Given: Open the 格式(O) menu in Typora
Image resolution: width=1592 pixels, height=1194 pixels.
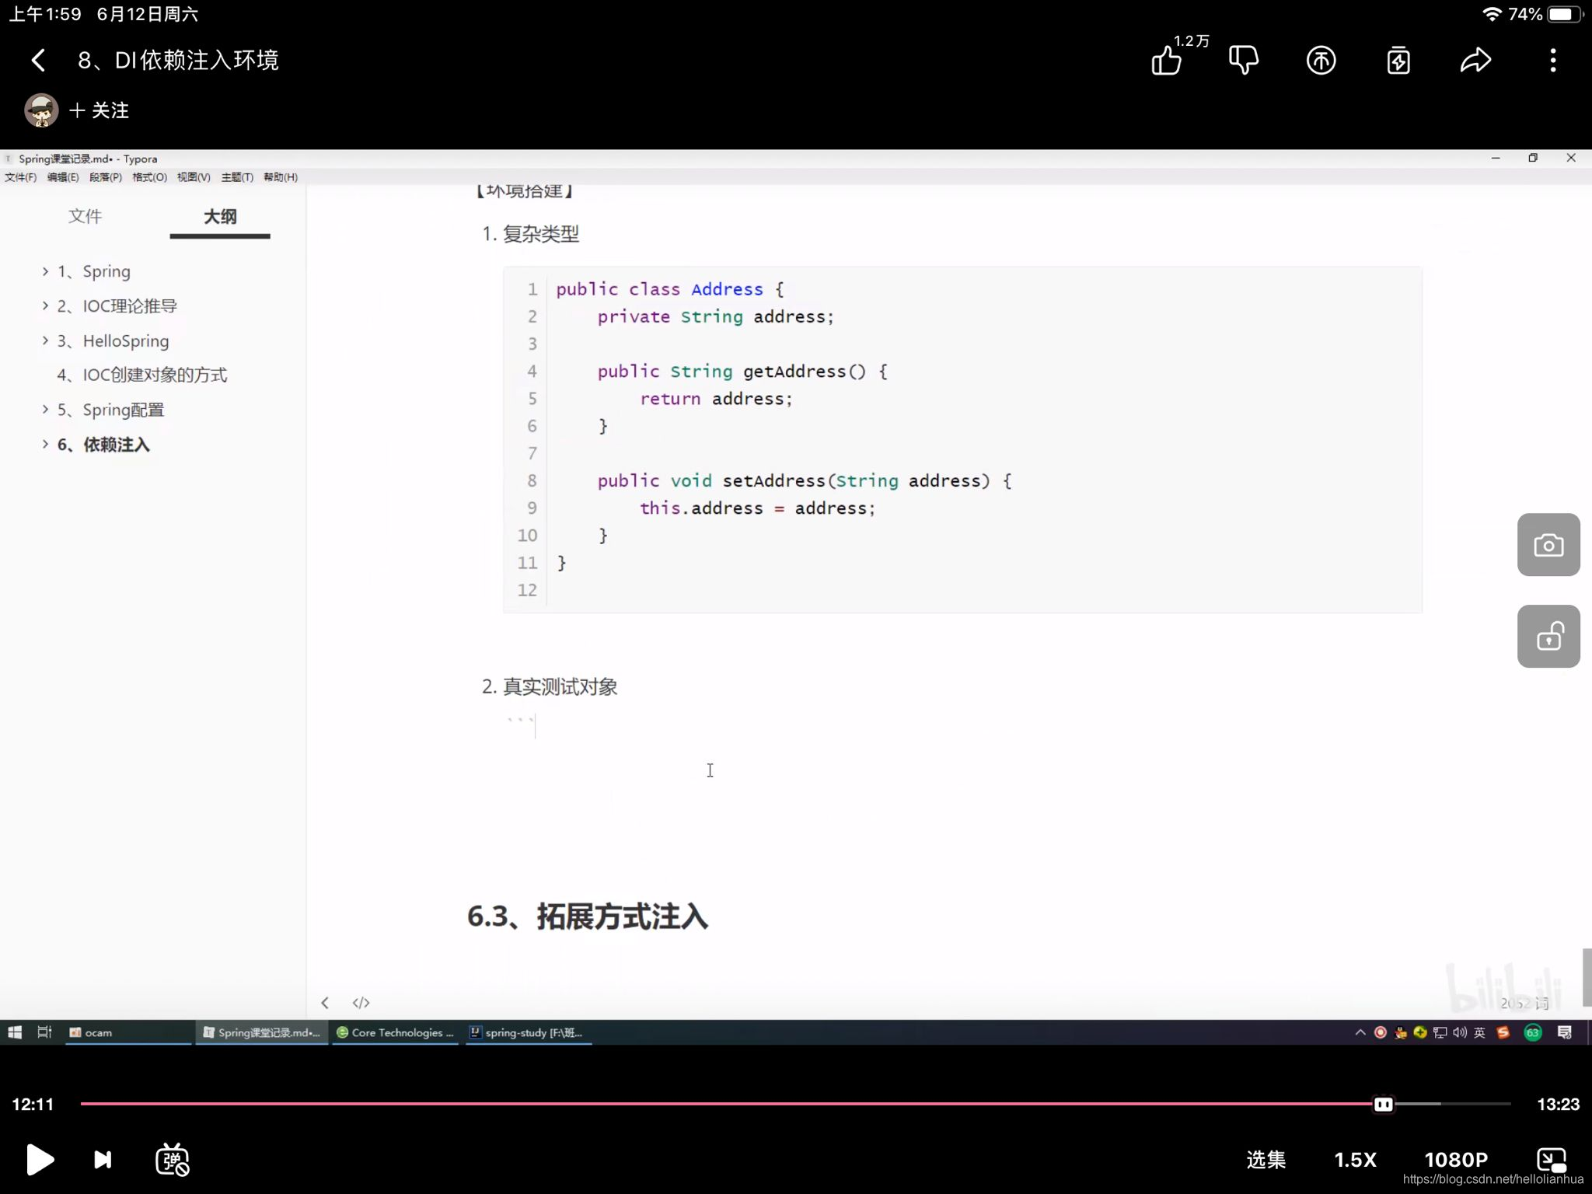Looking at the screenshot, I should pos(149,177).
